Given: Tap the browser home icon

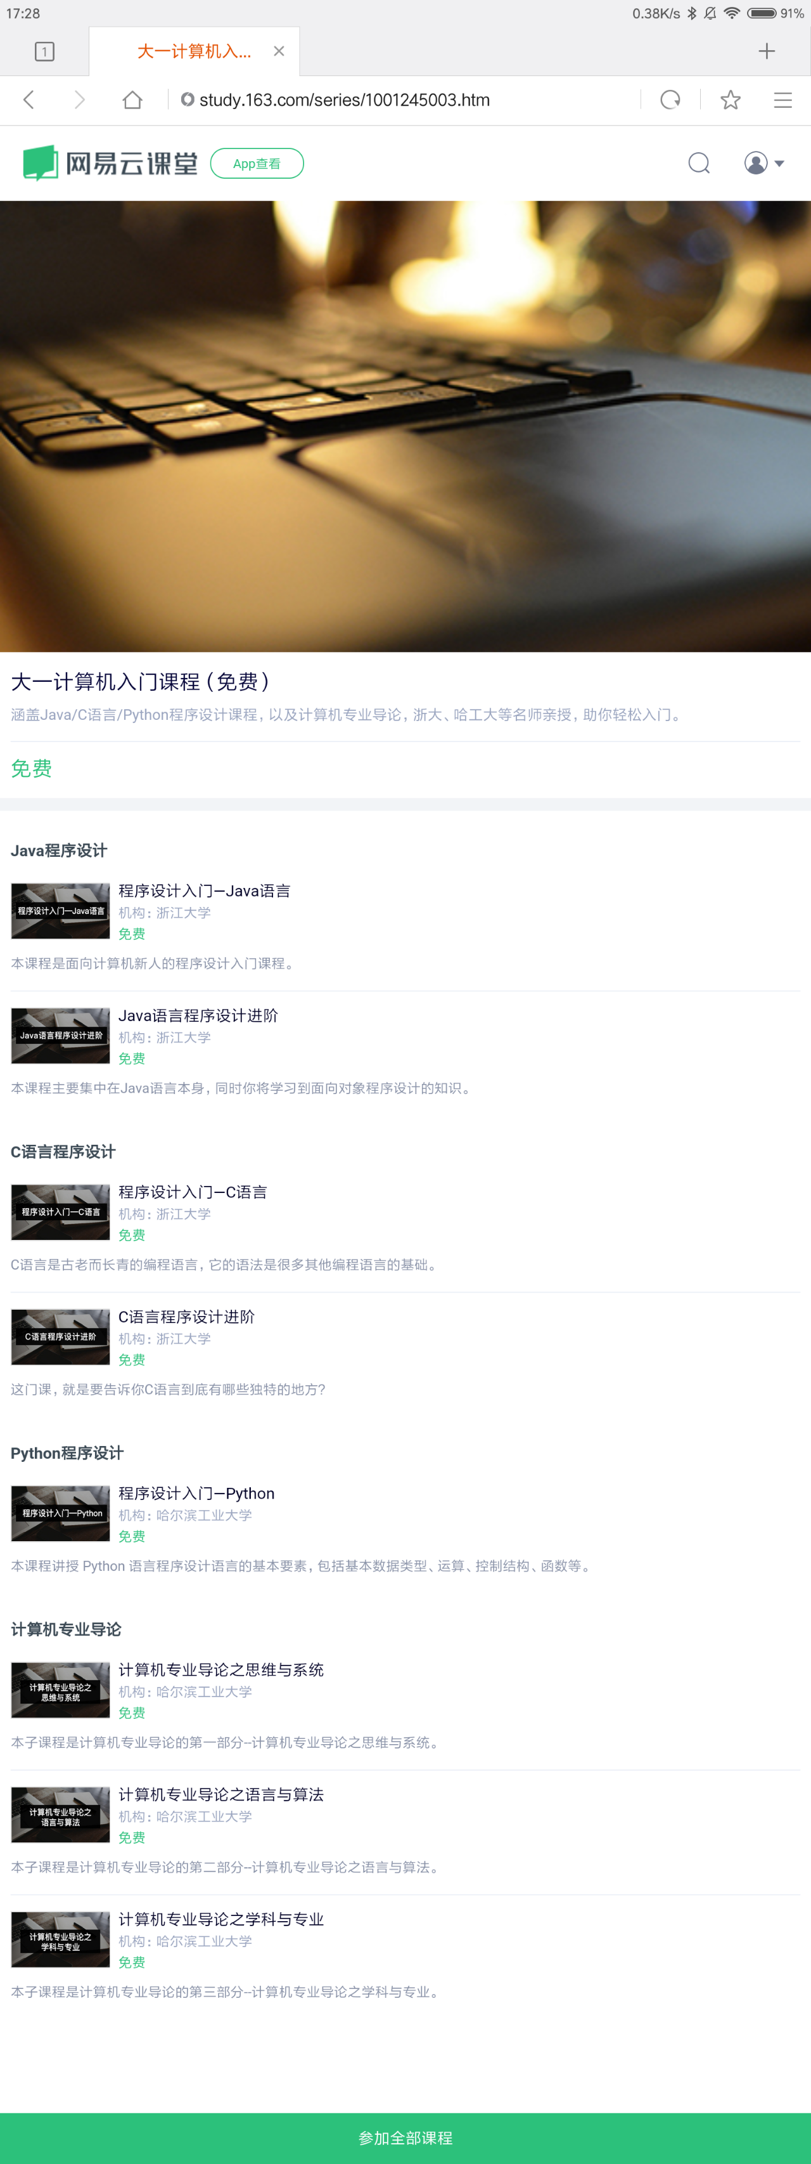Looking at the screenshot, I should pos(132,100).
